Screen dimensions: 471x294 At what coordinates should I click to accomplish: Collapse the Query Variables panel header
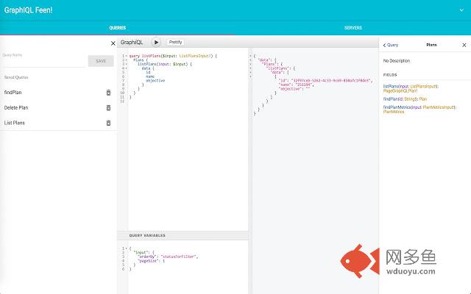pos(183,235)
